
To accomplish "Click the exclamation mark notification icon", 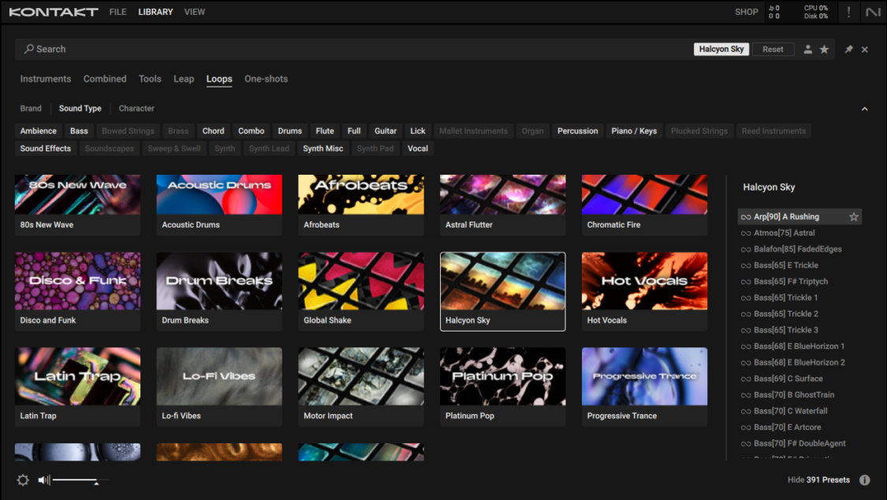I will tap(847, 12).
